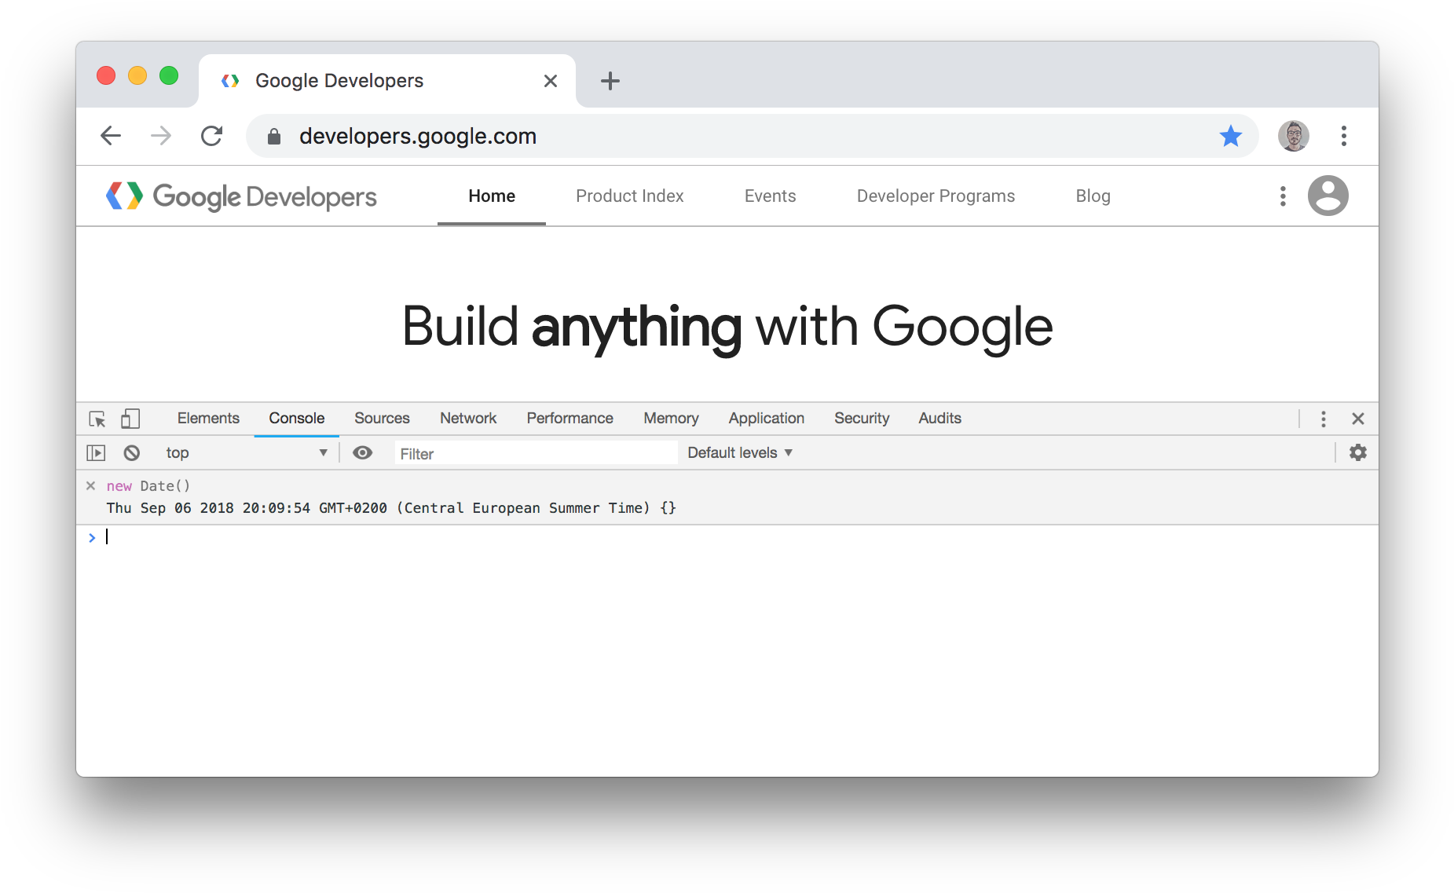Open DevTools customize three-dot menu

(1324, 419)
